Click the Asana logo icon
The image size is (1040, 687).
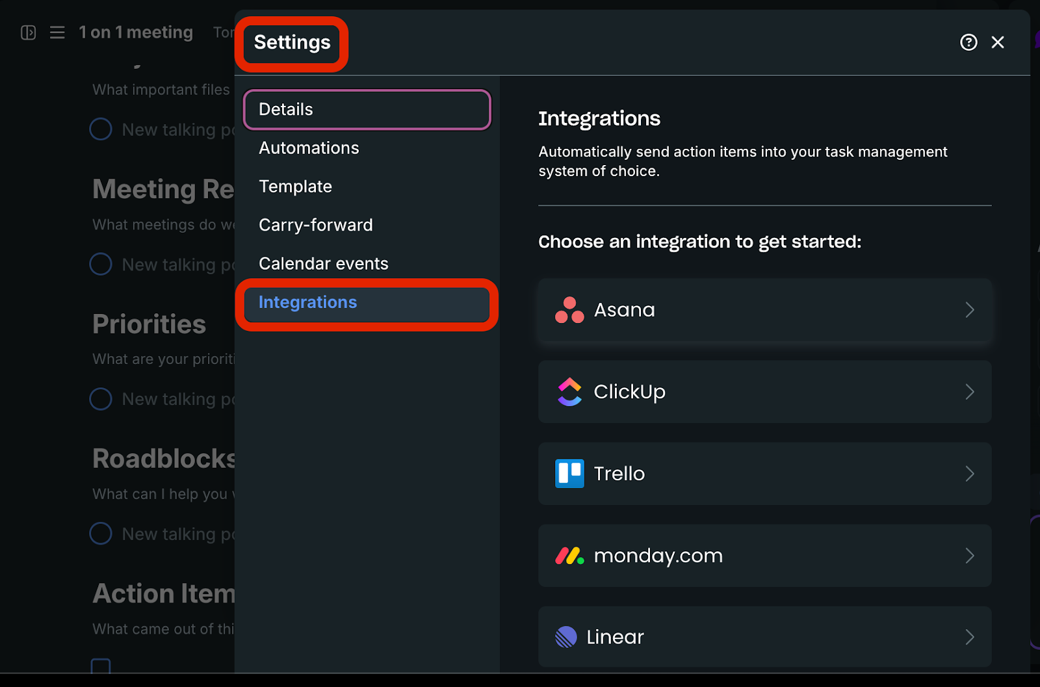[569, 310]
